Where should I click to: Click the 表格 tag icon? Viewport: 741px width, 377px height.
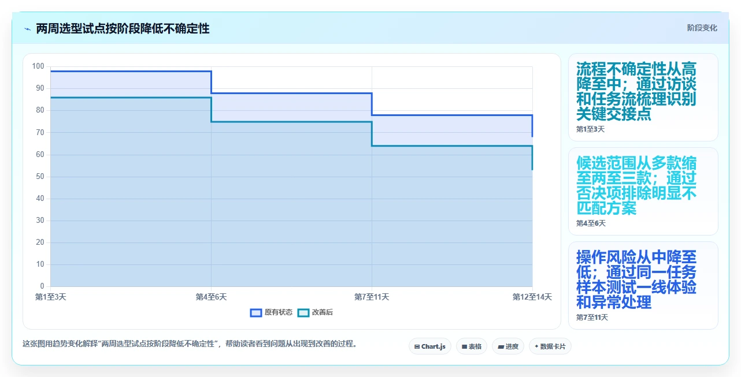[x=464, y=346]
